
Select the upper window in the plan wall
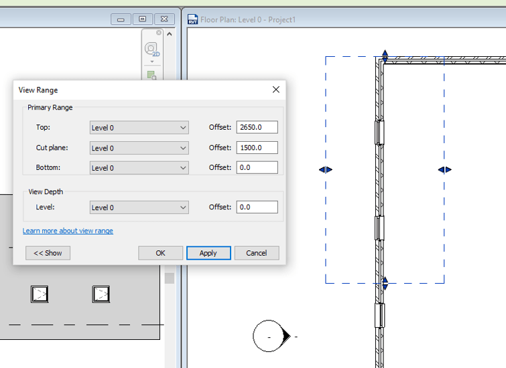click(x=379, y=132)
